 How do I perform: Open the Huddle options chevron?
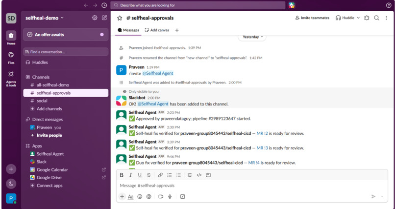(358, 18)
